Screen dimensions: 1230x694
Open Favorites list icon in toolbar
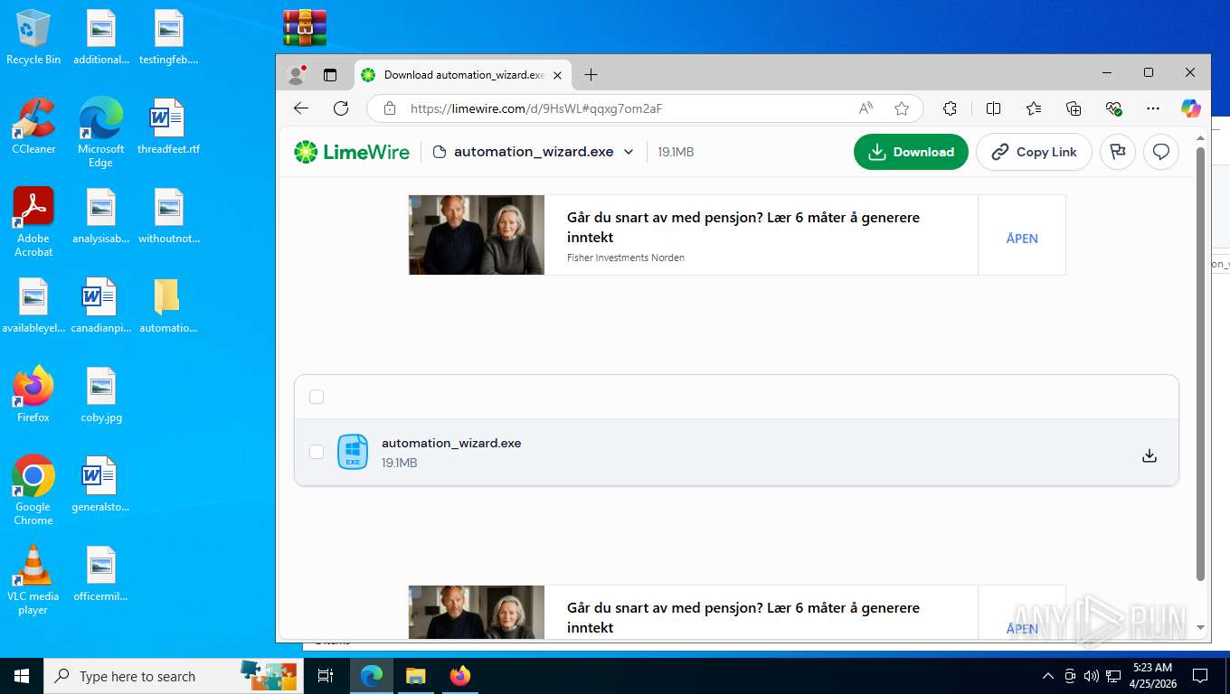1034,108
